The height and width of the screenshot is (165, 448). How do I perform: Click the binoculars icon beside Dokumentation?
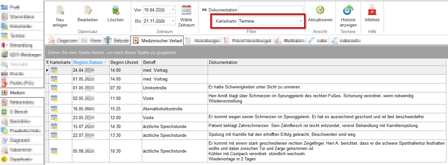204,10
